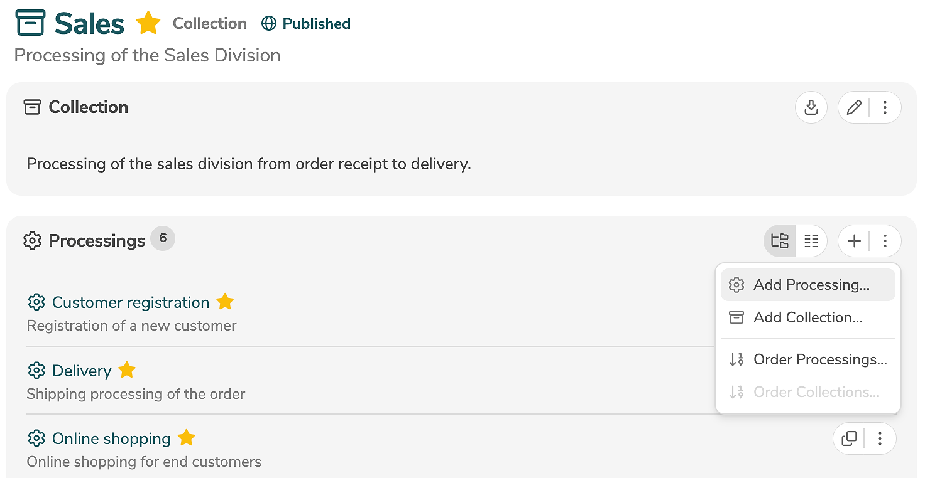Click the download icon in Collection panel
The width and height of the screenshot is (925, 478).
click(811, 107)
